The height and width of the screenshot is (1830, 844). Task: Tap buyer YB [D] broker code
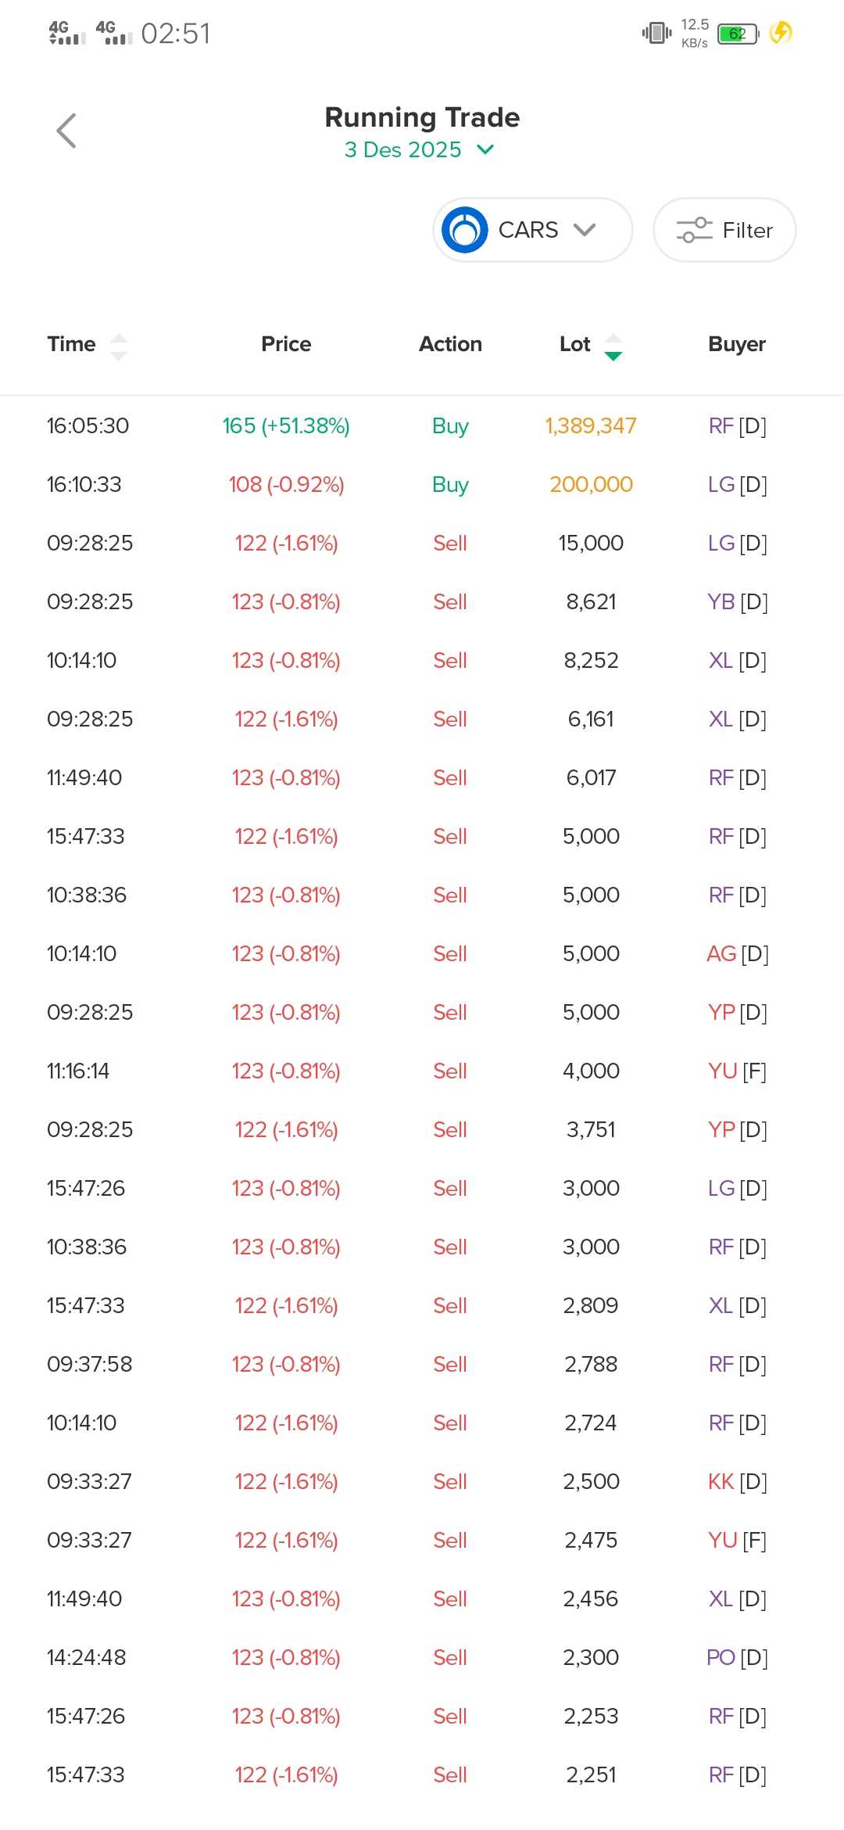click(737, 602)
